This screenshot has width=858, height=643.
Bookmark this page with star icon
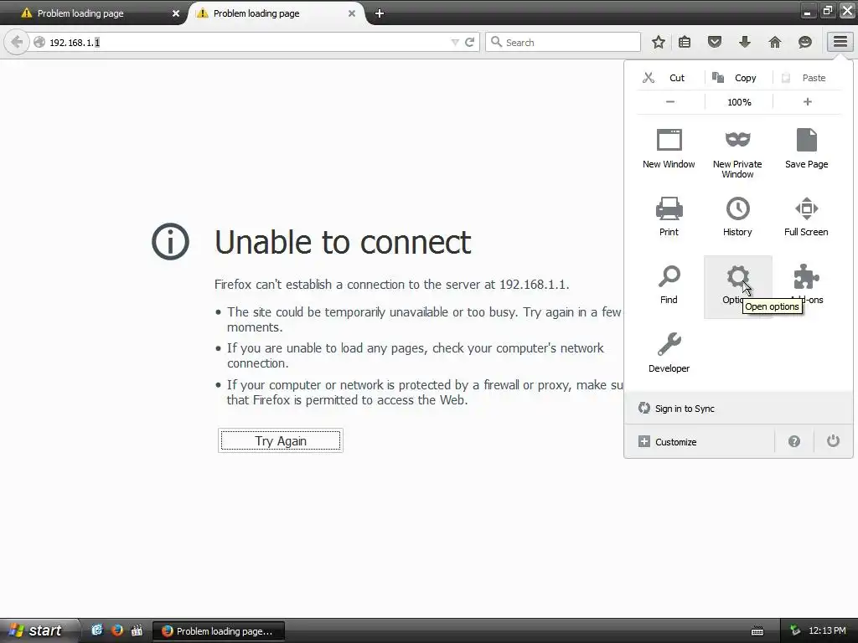tap(659, 42)
